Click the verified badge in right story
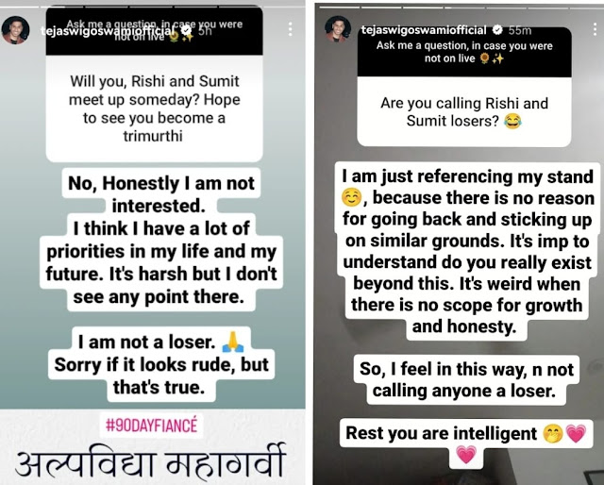604x485 pixels. (497, 30)
